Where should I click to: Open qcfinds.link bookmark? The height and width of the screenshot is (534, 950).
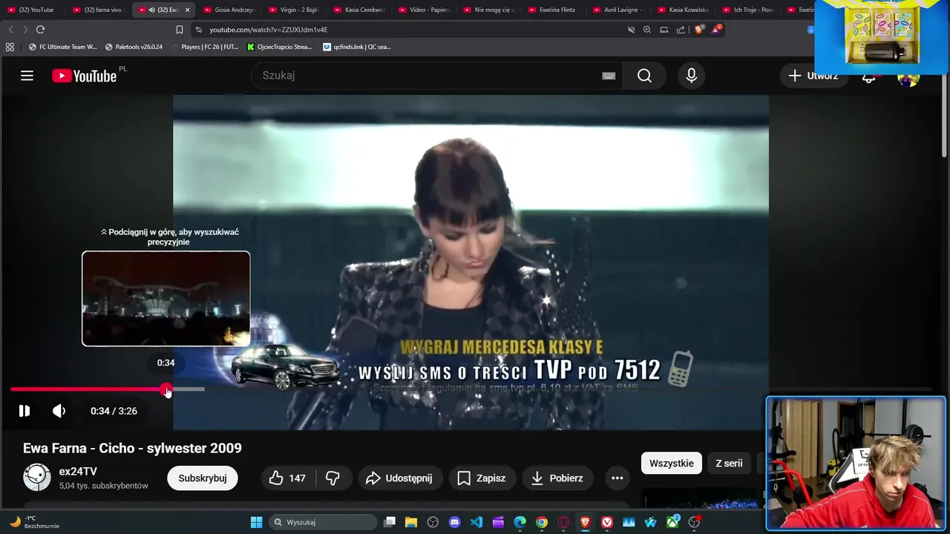[x=357, y=47]
